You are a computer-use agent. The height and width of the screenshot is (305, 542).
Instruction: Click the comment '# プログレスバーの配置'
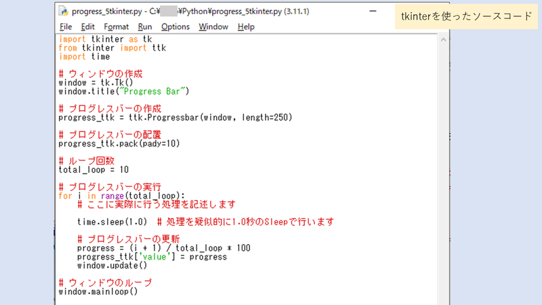[x=110, y=134]
